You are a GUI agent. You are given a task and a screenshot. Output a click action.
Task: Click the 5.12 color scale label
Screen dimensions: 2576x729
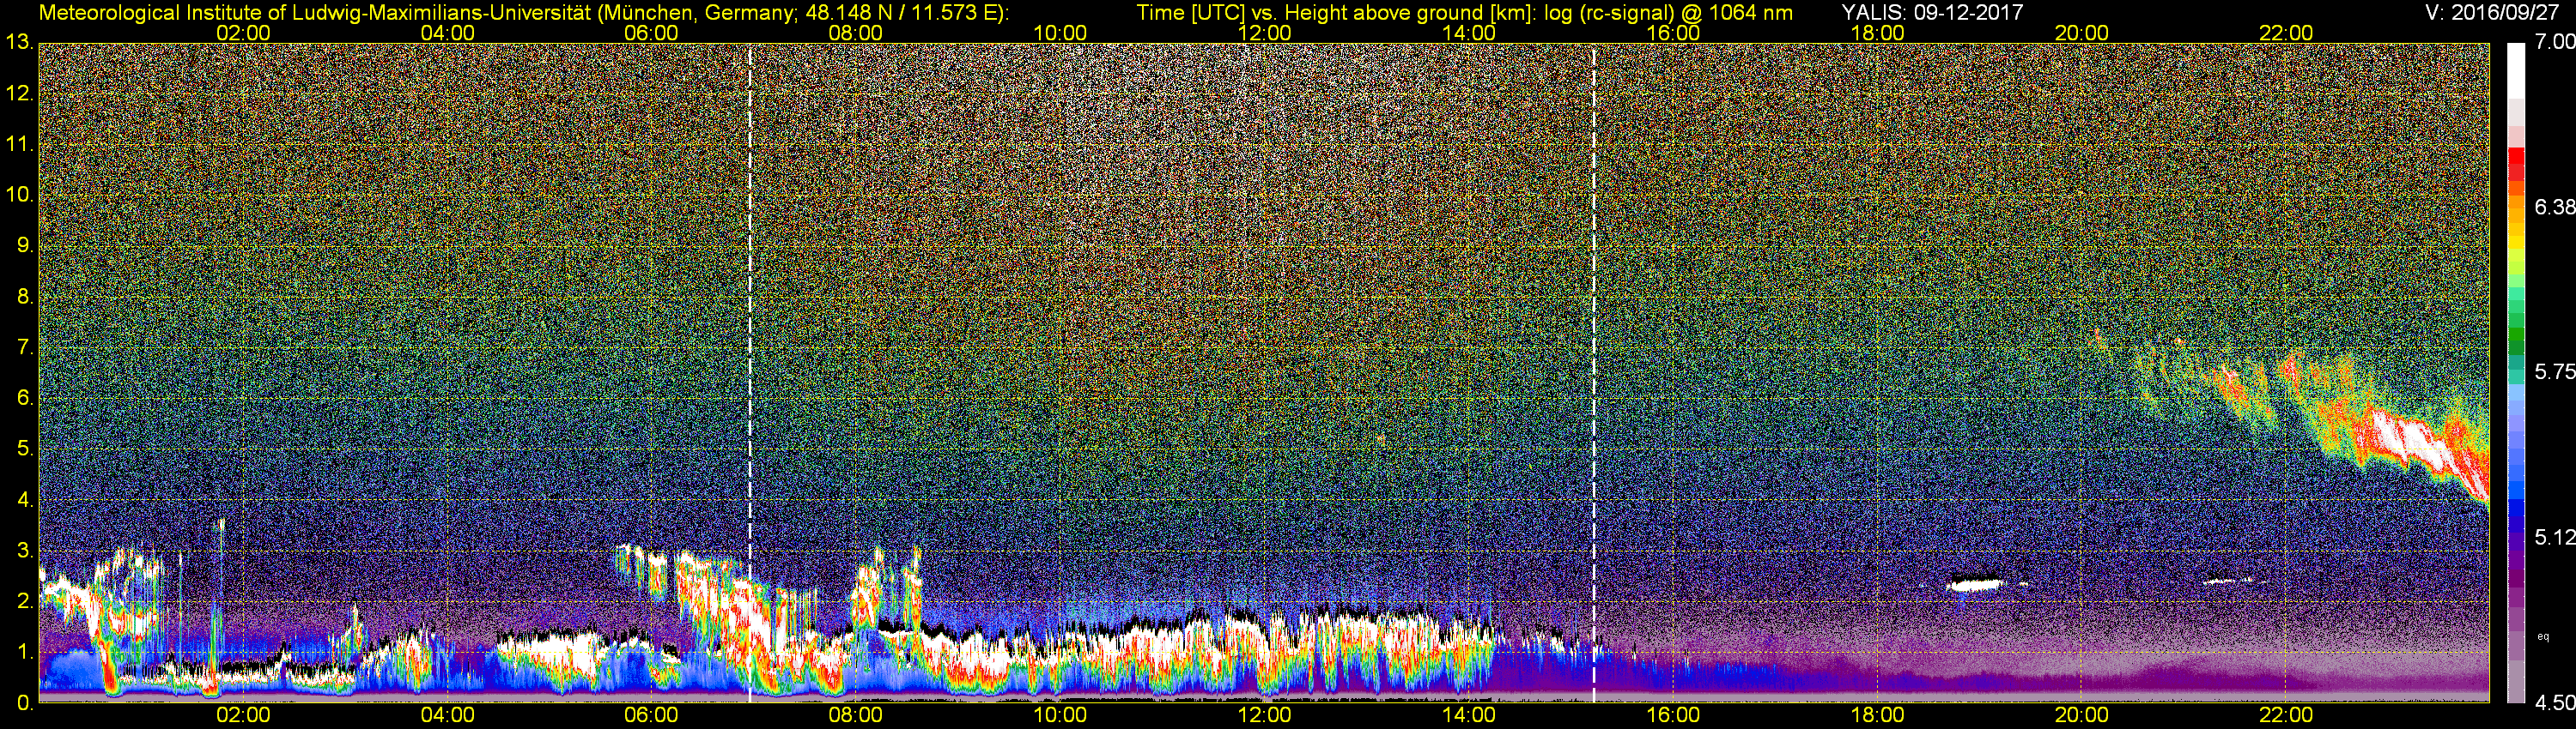pos(2555,537)
